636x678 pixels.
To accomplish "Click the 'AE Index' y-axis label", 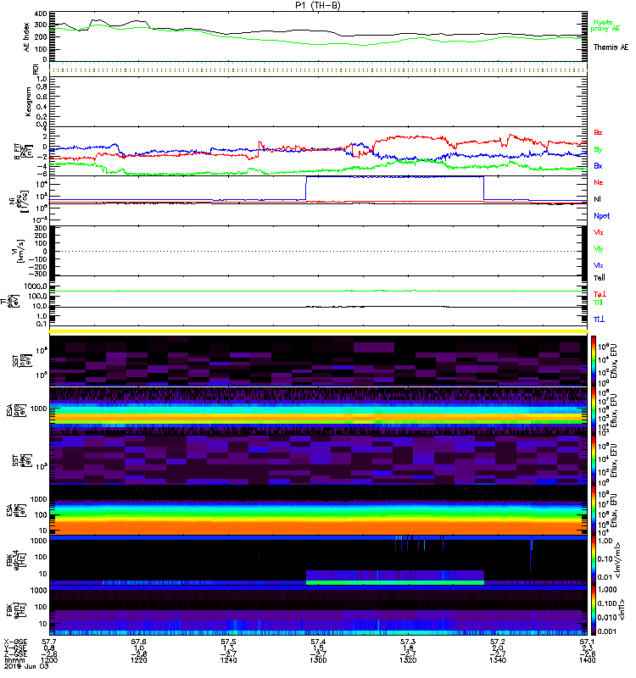I will coord(27,37).
